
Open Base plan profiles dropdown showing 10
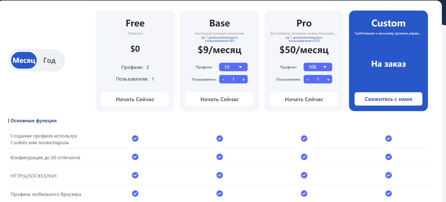click(233, 67)
